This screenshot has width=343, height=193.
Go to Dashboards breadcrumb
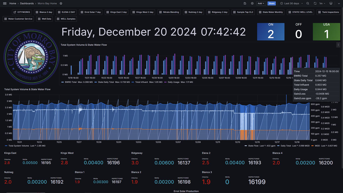pyautogui.click(x=27, y=3)
